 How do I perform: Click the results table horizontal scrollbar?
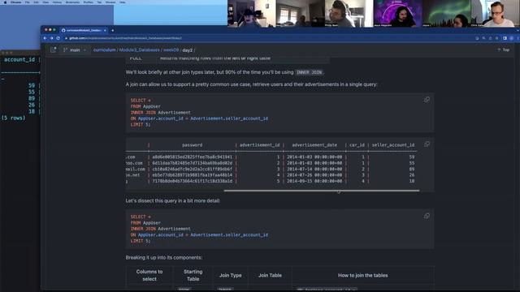[x=322, y=191]
